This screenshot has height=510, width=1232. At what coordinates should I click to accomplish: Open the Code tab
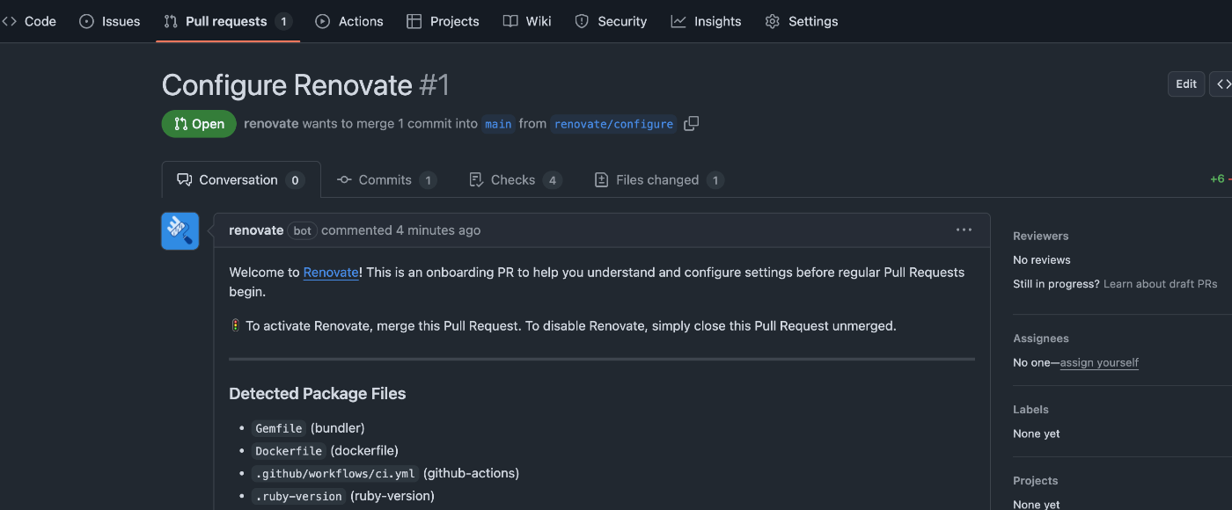click(x=28, y=21)
